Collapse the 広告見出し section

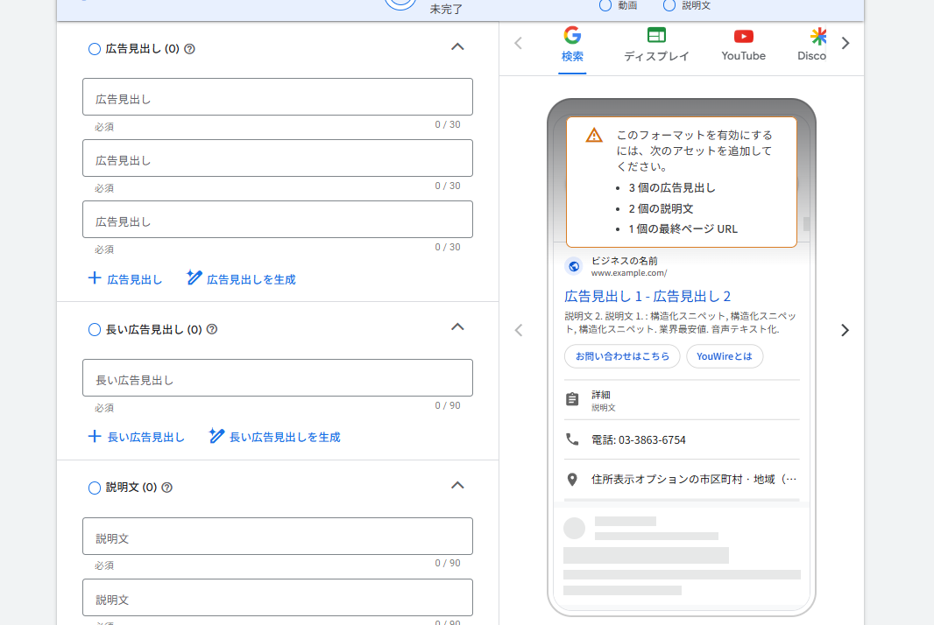pyautogui.click(x=457, y=47)
